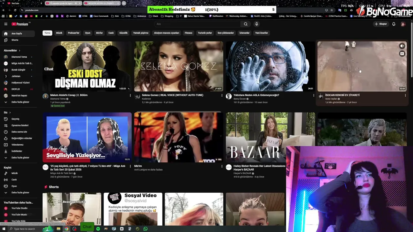Open the Selena Gomez video thumbnail
The image size is (413, 232).
pyautogui.click(x=178, y=66)
